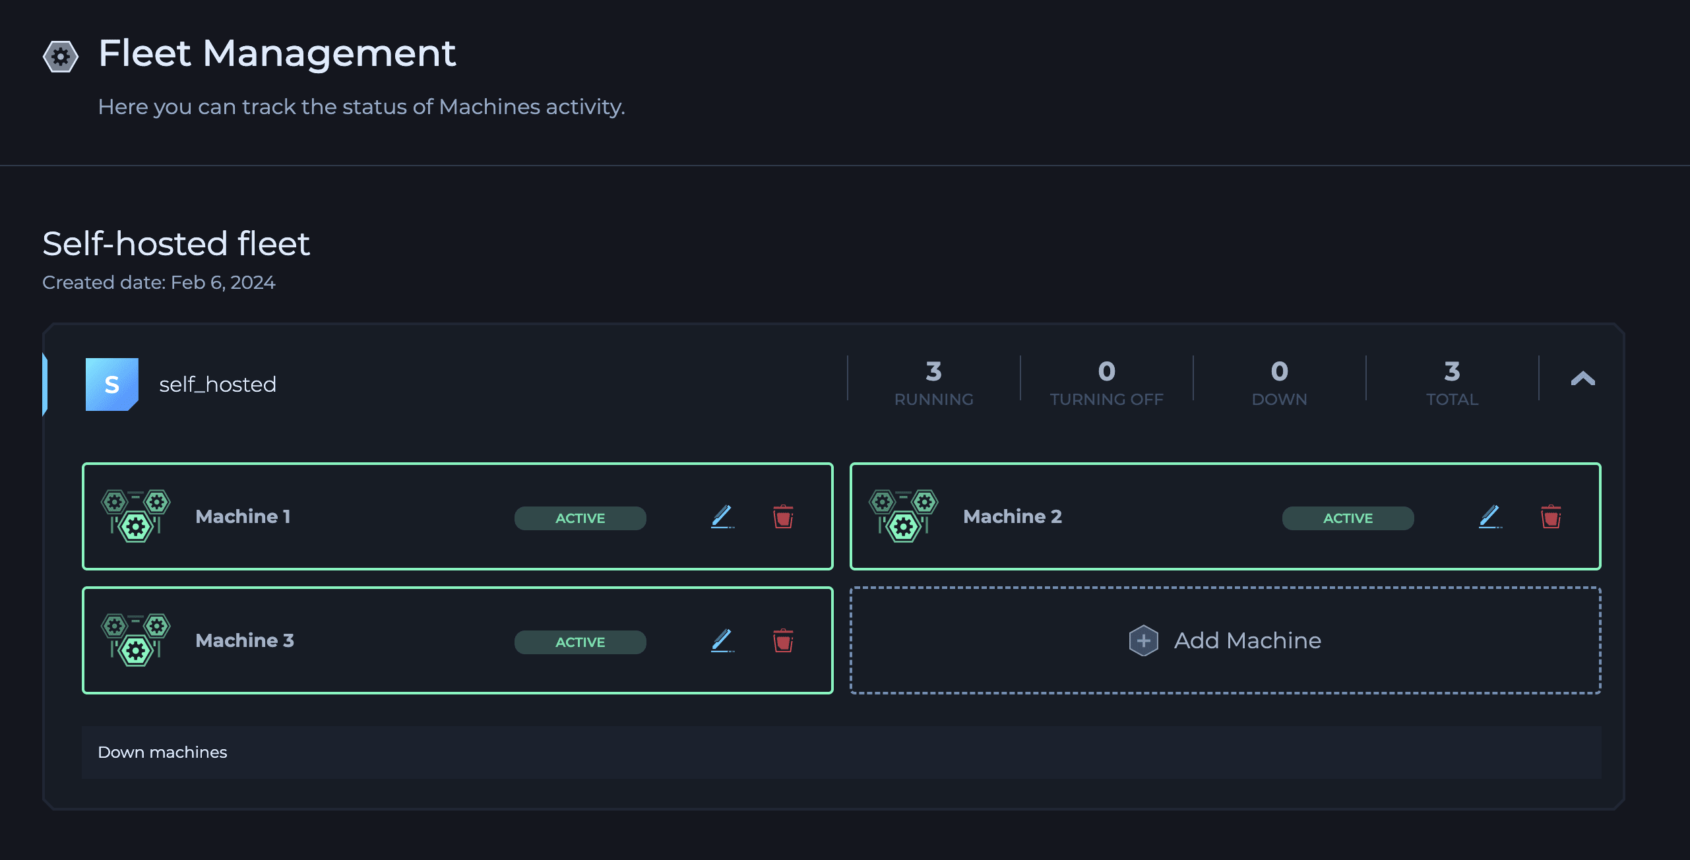Delete Machine 2 with the trash icon

tap(1551, 516)
